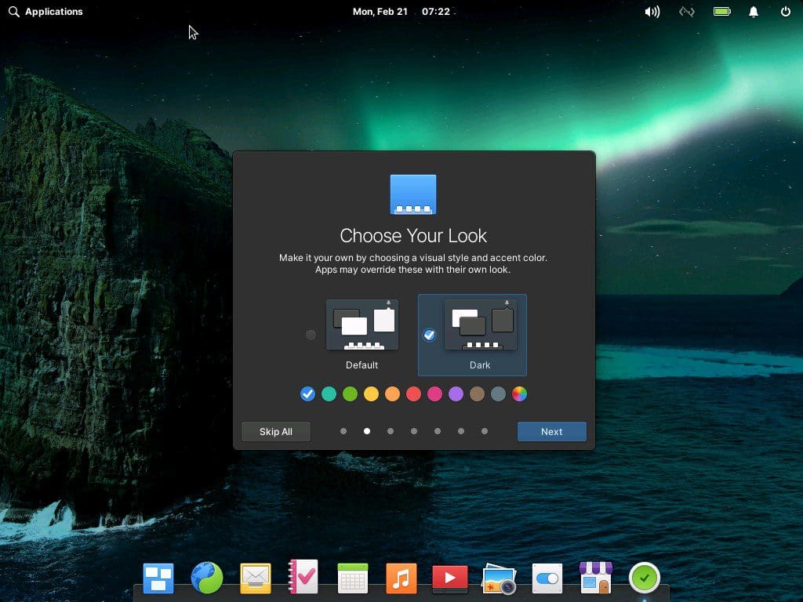
Task: Launch the Web browser from dock
Action: (x=207, y=578)
